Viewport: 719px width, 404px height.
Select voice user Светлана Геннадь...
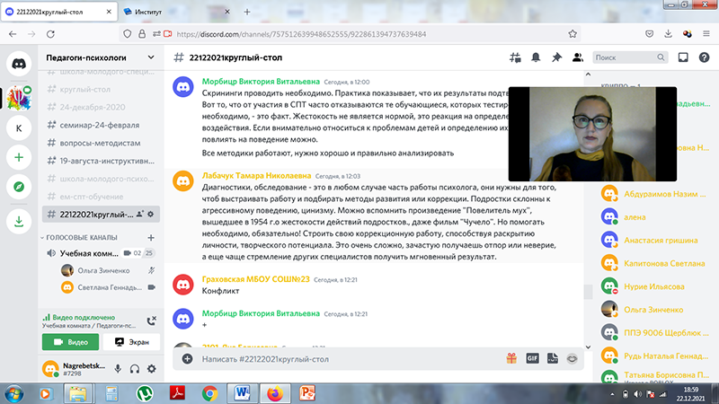108,287
